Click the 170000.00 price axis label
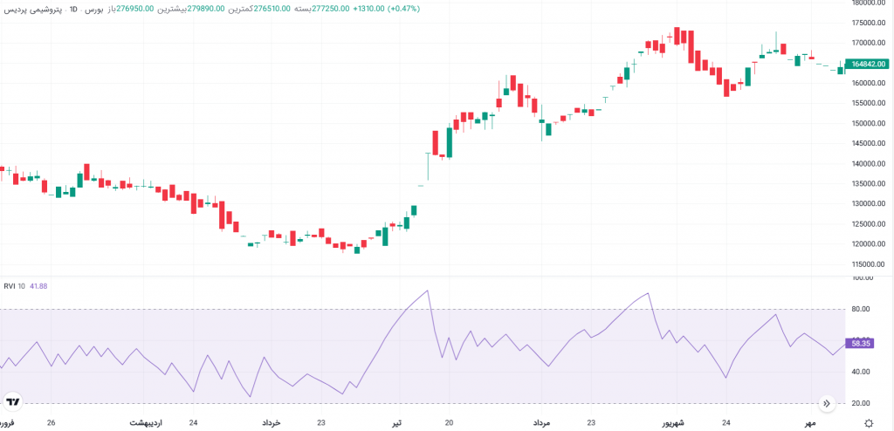The height and width of the screenshot is (431, 894). click(x=868, y=43)
